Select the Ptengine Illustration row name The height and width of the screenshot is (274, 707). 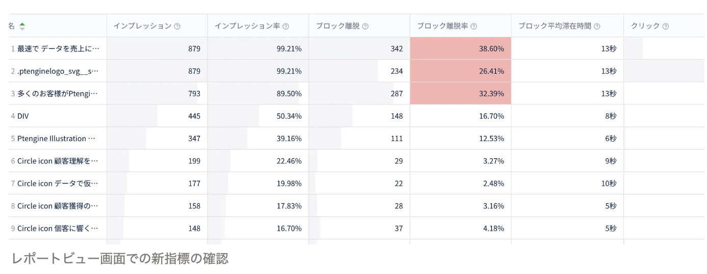pyautogui.click(x=56, y=139)
